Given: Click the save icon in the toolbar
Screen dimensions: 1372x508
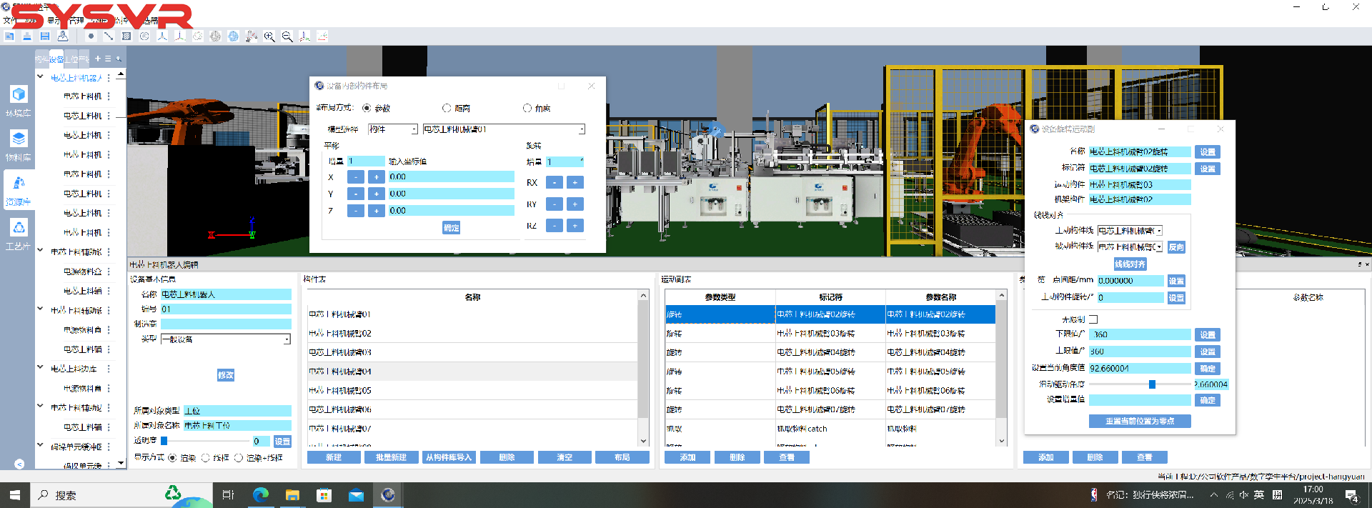Looking at the screenshot, I should tap(45, 36).
